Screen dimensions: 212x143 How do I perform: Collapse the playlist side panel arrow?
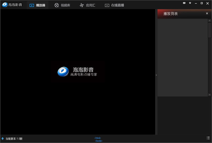(156, 75)
